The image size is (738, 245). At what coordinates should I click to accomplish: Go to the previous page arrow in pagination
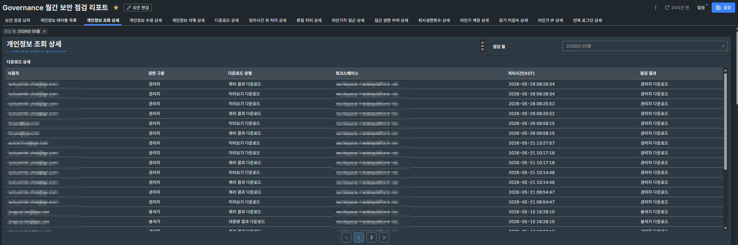[x=346, y=237]
